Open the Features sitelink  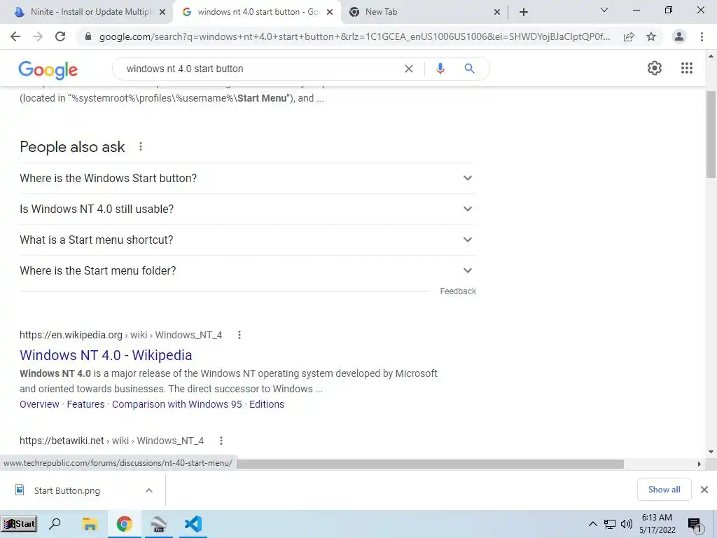85,404
